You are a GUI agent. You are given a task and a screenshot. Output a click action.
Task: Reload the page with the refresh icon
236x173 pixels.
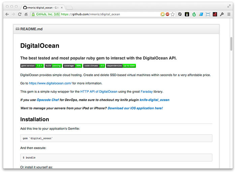20,14
